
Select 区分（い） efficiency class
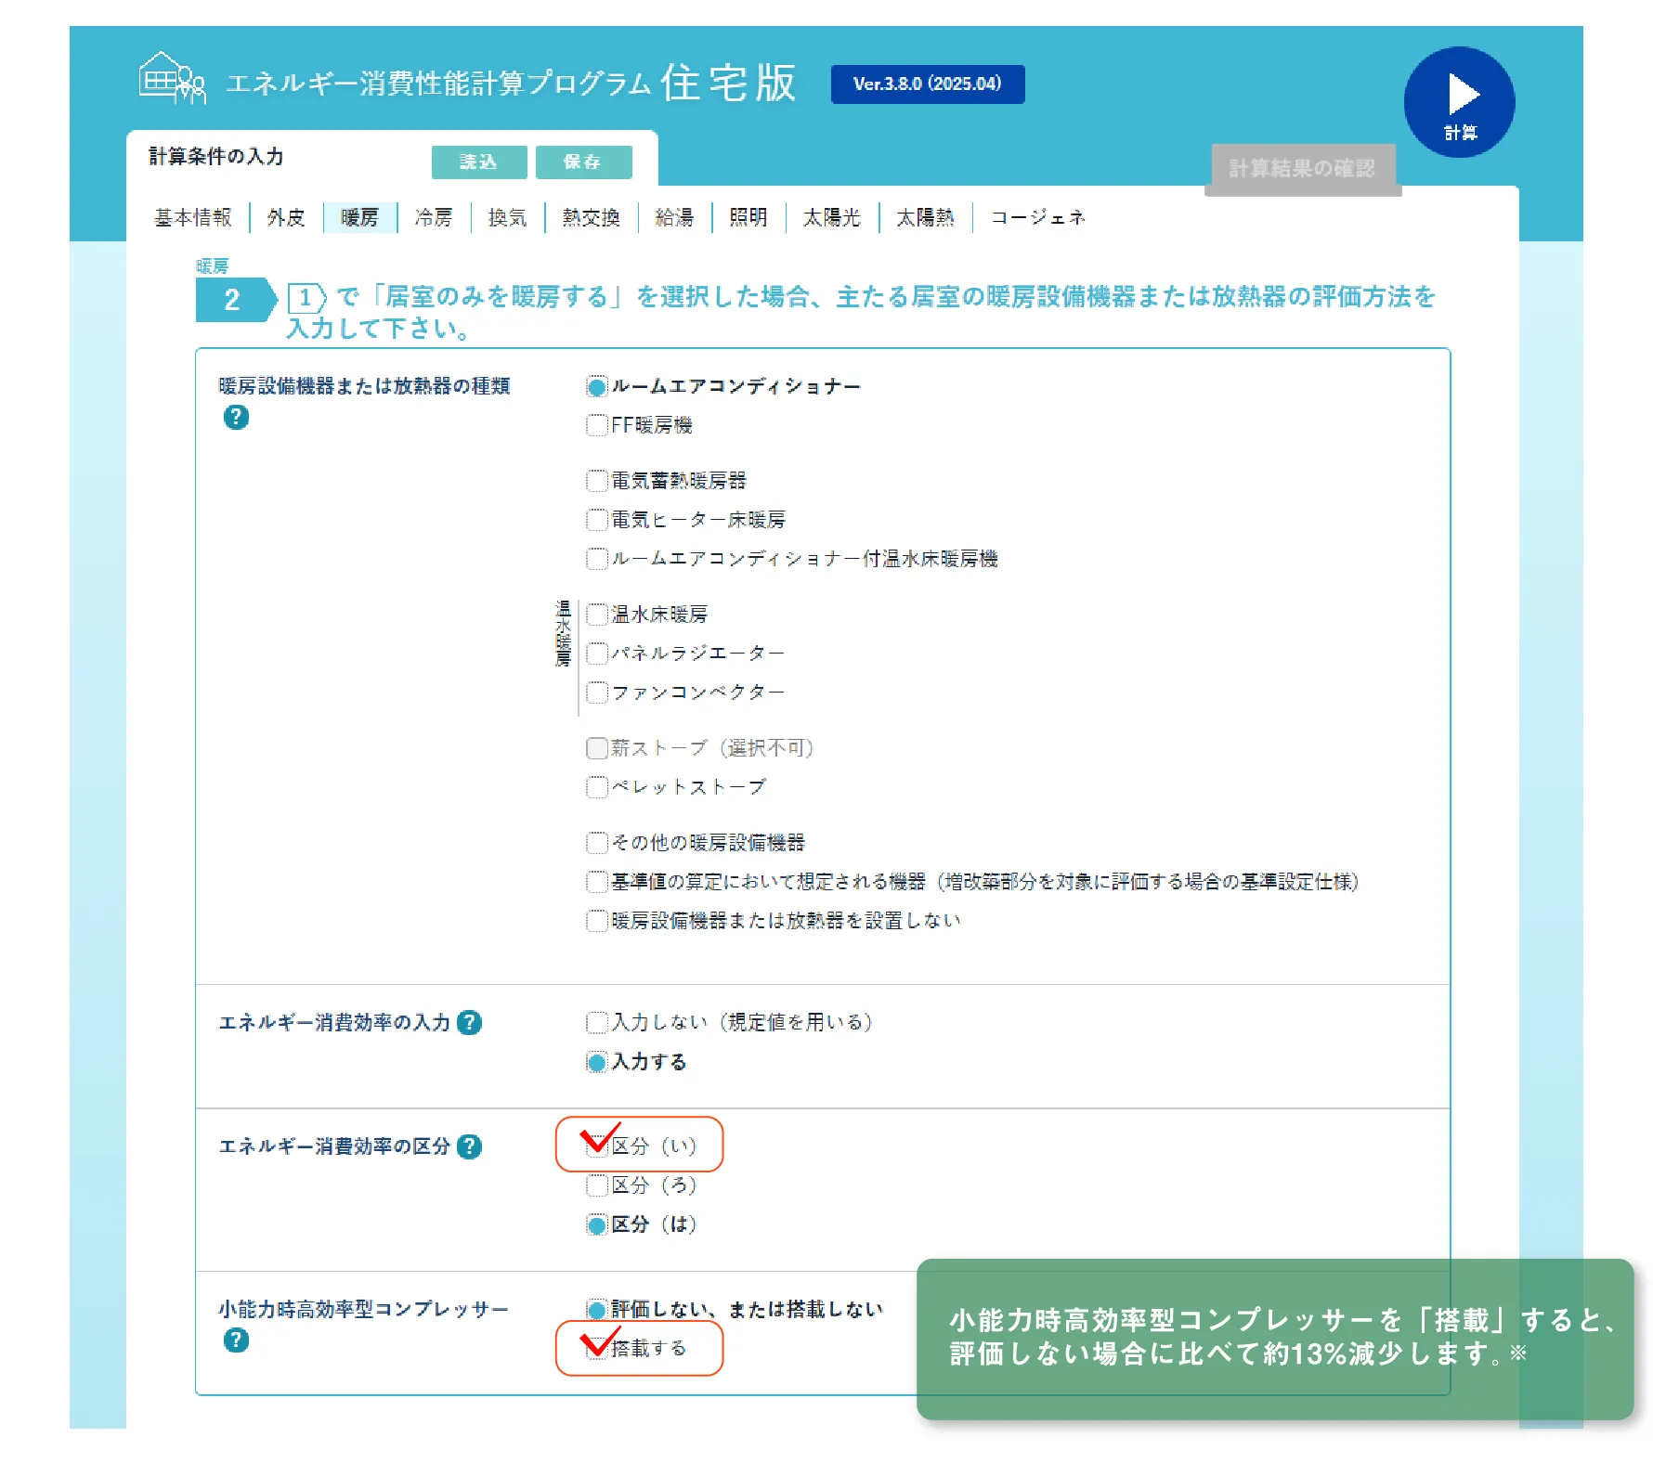597,1146
